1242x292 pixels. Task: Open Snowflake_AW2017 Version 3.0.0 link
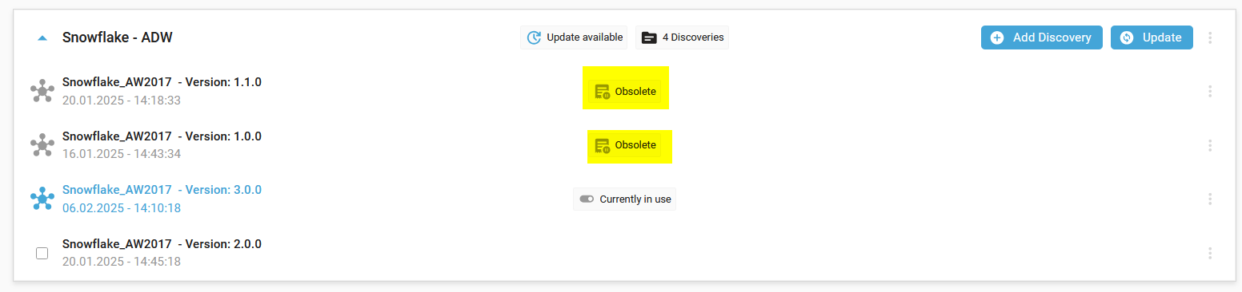pyautogui.click(x=162, y=190)
